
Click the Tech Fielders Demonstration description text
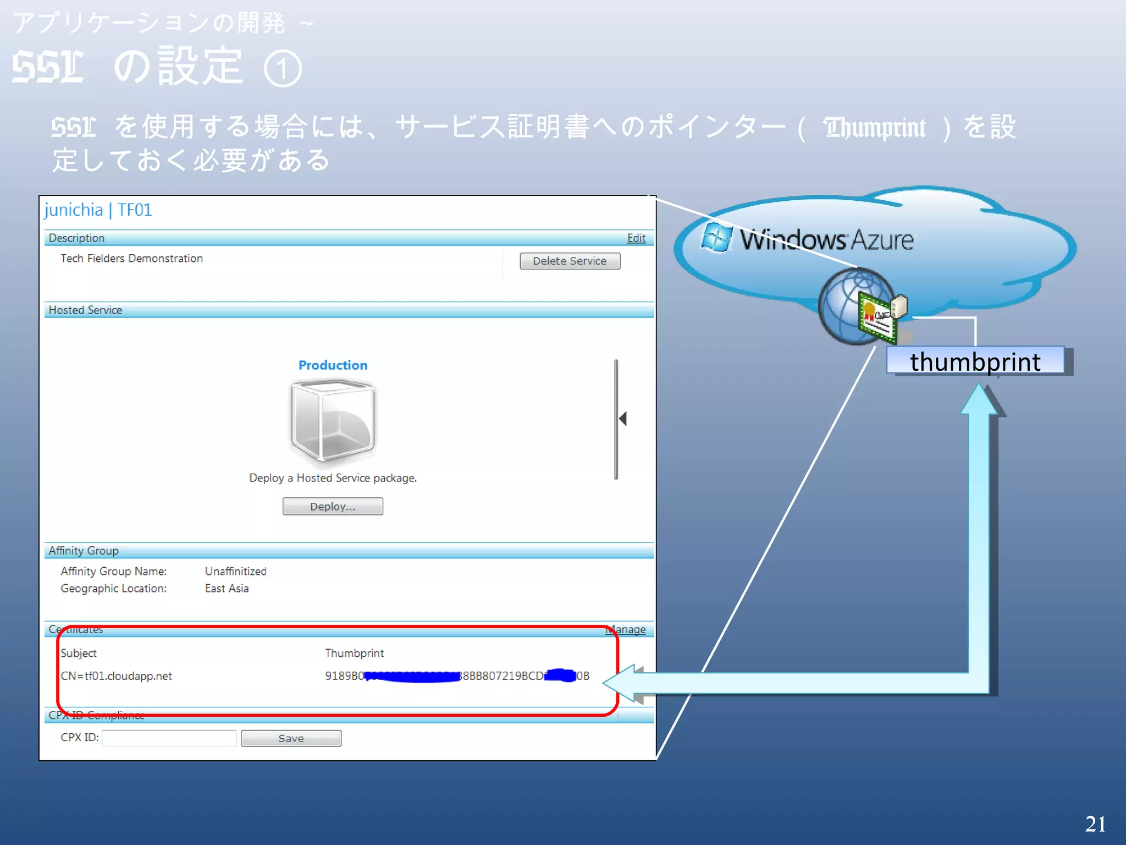click(x=131, y=259)
